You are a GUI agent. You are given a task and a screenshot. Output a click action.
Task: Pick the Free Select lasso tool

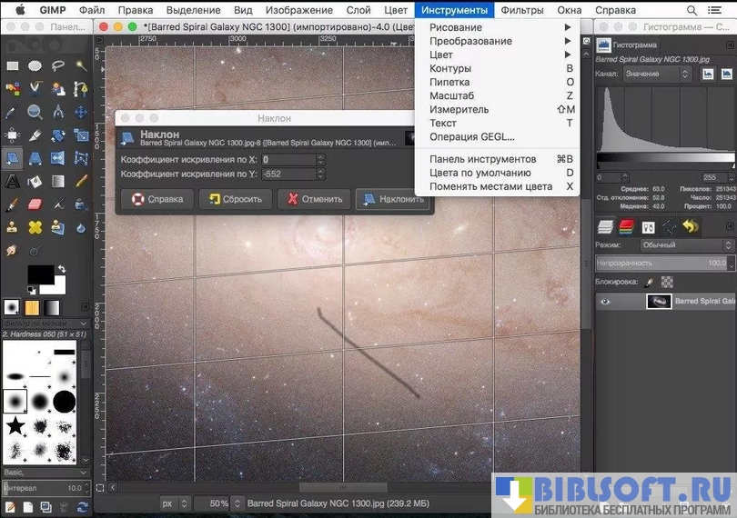coord(58,65)
